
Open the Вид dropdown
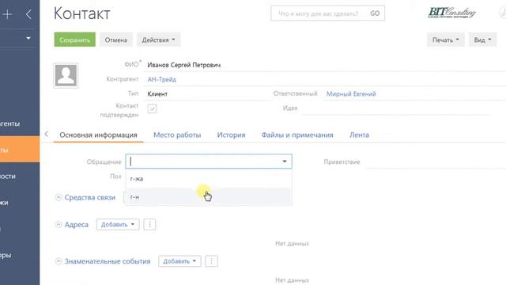click(482, 40)
